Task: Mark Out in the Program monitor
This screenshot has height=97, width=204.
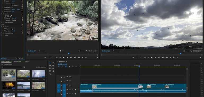Action: click(x=140, y=57)
